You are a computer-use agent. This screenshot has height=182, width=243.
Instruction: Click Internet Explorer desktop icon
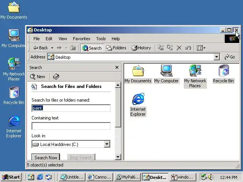point(14,126)
